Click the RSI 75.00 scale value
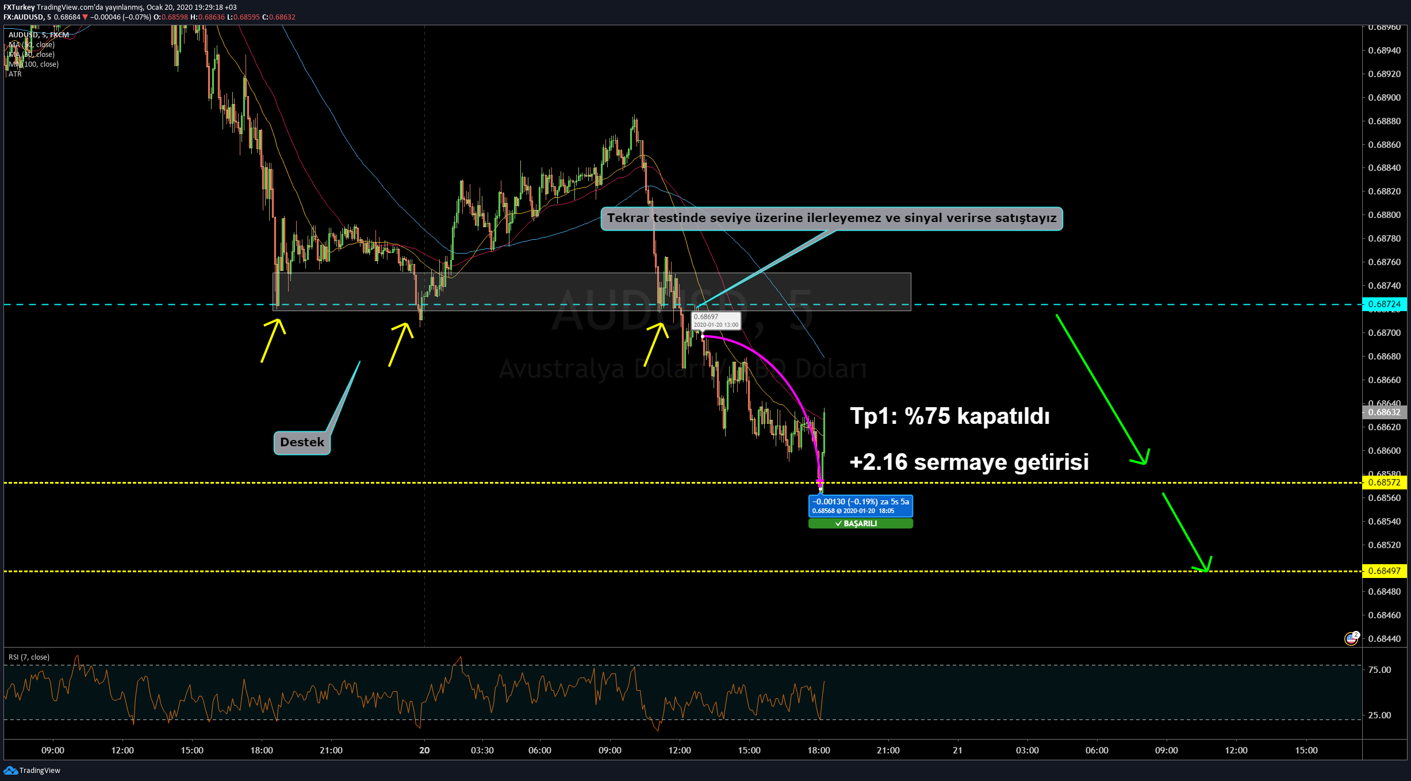The width and height of the screenshot is (1411, 781). pyautogui.click(x=1379, y=670)
